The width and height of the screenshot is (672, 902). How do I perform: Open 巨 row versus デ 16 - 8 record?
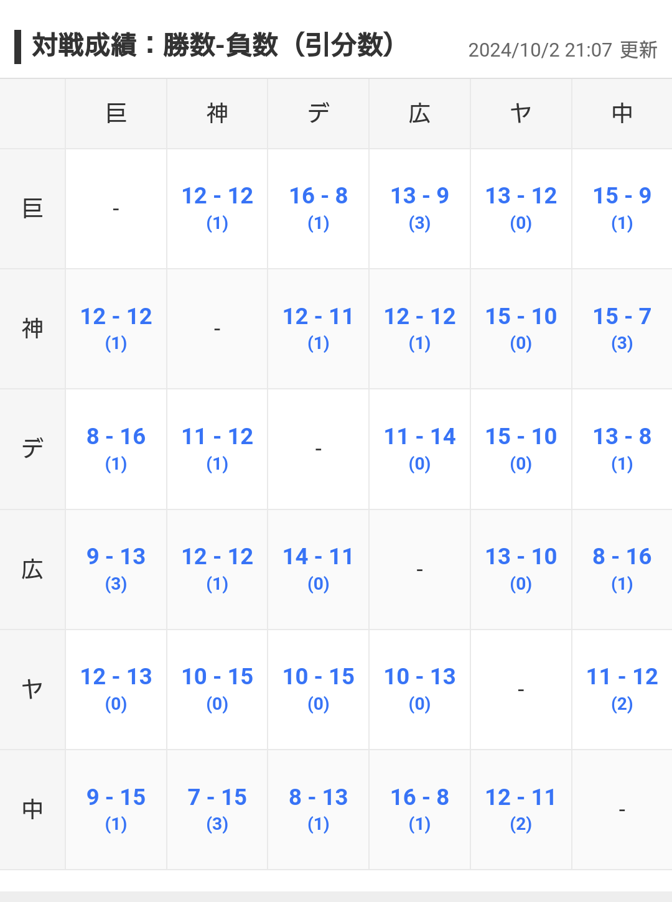tap(318, 197)
